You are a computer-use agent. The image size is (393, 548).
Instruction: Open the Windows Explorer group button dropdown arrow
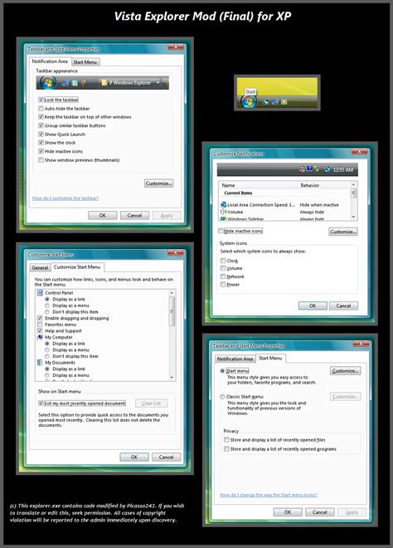click(x=158, y=82)
